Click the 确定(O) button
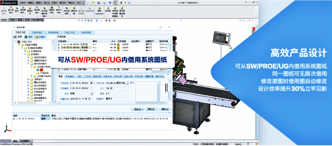This screenshot has width=332, height=146. click(165, 109)
